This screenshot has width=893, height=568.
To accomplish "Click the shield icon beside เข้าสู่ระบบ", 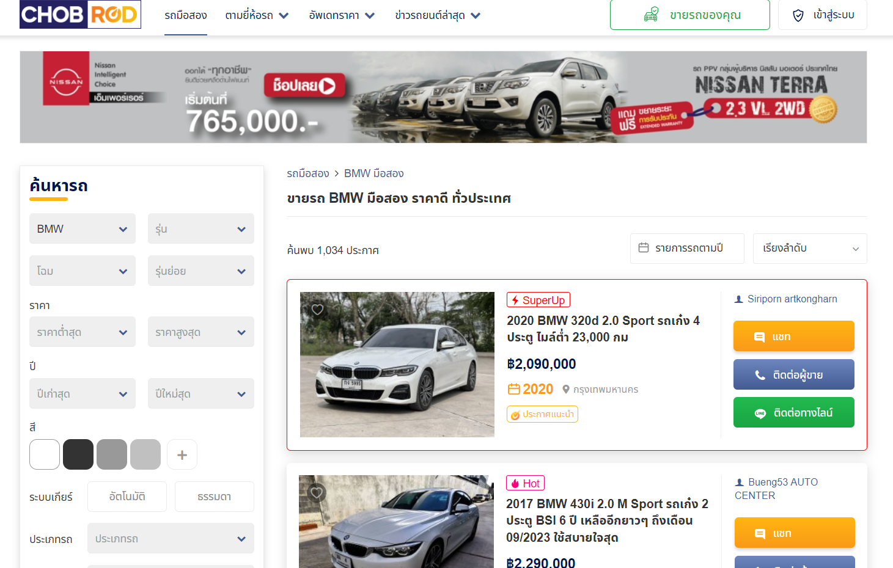I will pyautogui.click(x=798, y=15).
